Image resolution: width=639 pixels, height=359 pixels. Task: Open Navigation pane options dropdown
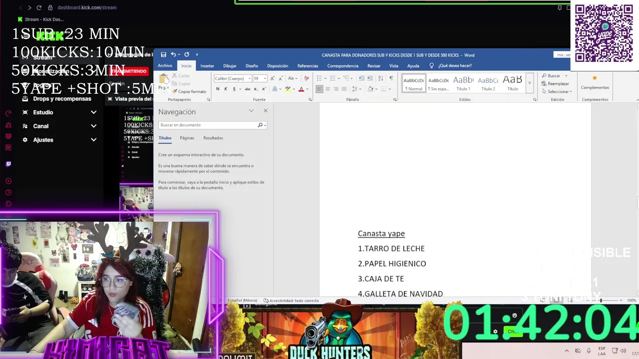point(251,111)
